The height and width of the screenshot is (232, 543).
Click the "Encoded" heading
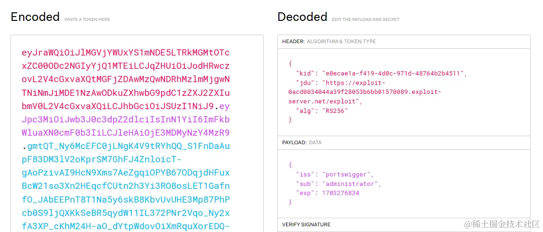(35, 17)
